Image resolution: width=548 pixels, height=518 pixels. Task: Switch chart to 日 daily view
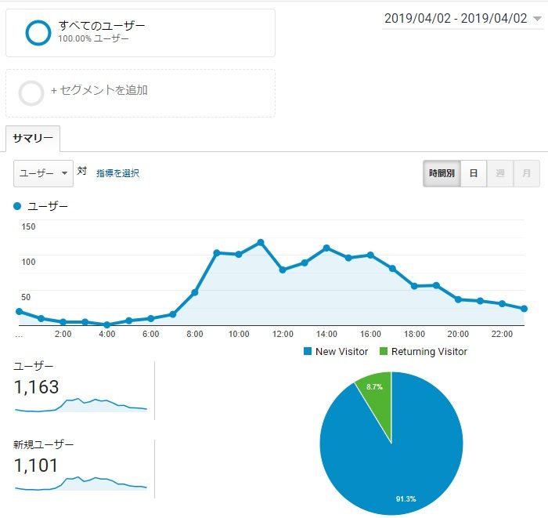[474, 174]
